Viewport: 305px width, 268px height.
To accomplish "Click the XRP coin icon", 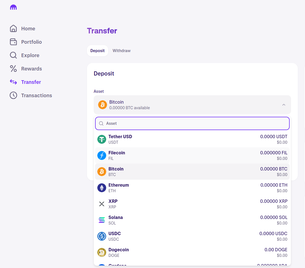I will click(102, 204).
